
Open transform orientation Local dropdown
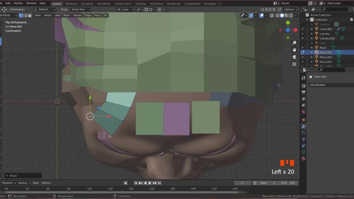(125, 9)
